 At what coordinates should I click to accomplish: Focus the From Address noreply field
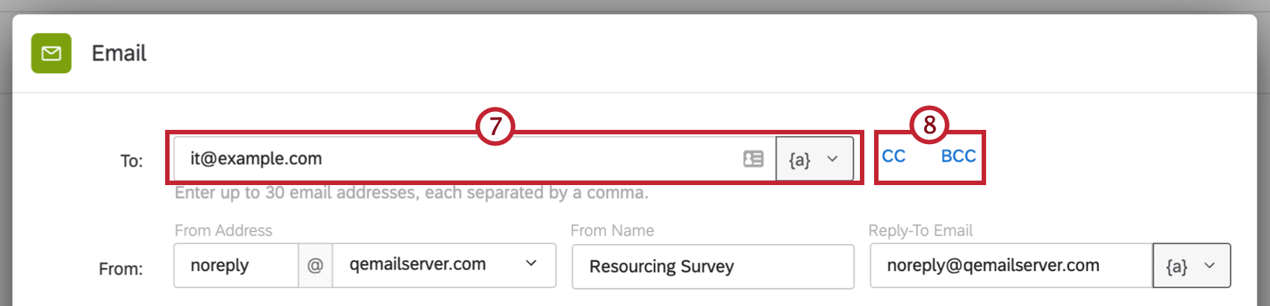click(235, 266)
